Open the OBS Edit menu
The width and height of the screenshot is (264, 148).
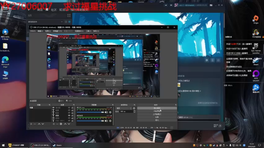[40, 31]
